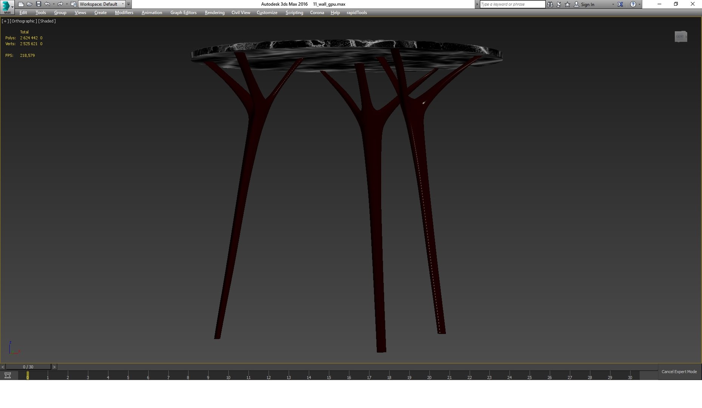Create a new scene with New icon
The image size is (702, 408).
coord(21,4)
